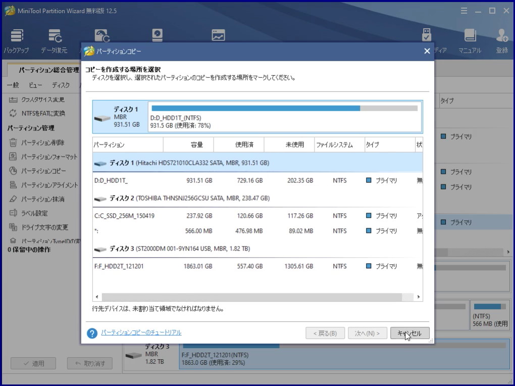Open パーティションコピーのチュートリアル link
The image size is (515, 386).
tap(141, 332)
